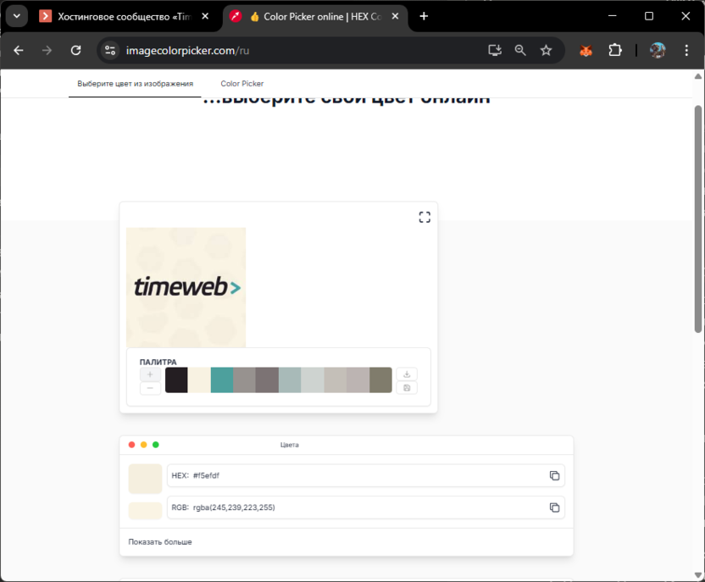
Task: Select the RGB rgba(245,239,223,255) field
Action: (365, 507)
